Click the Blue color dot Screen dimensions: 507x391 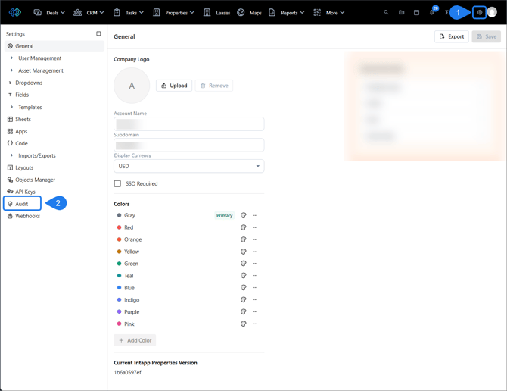click(119, 287)
